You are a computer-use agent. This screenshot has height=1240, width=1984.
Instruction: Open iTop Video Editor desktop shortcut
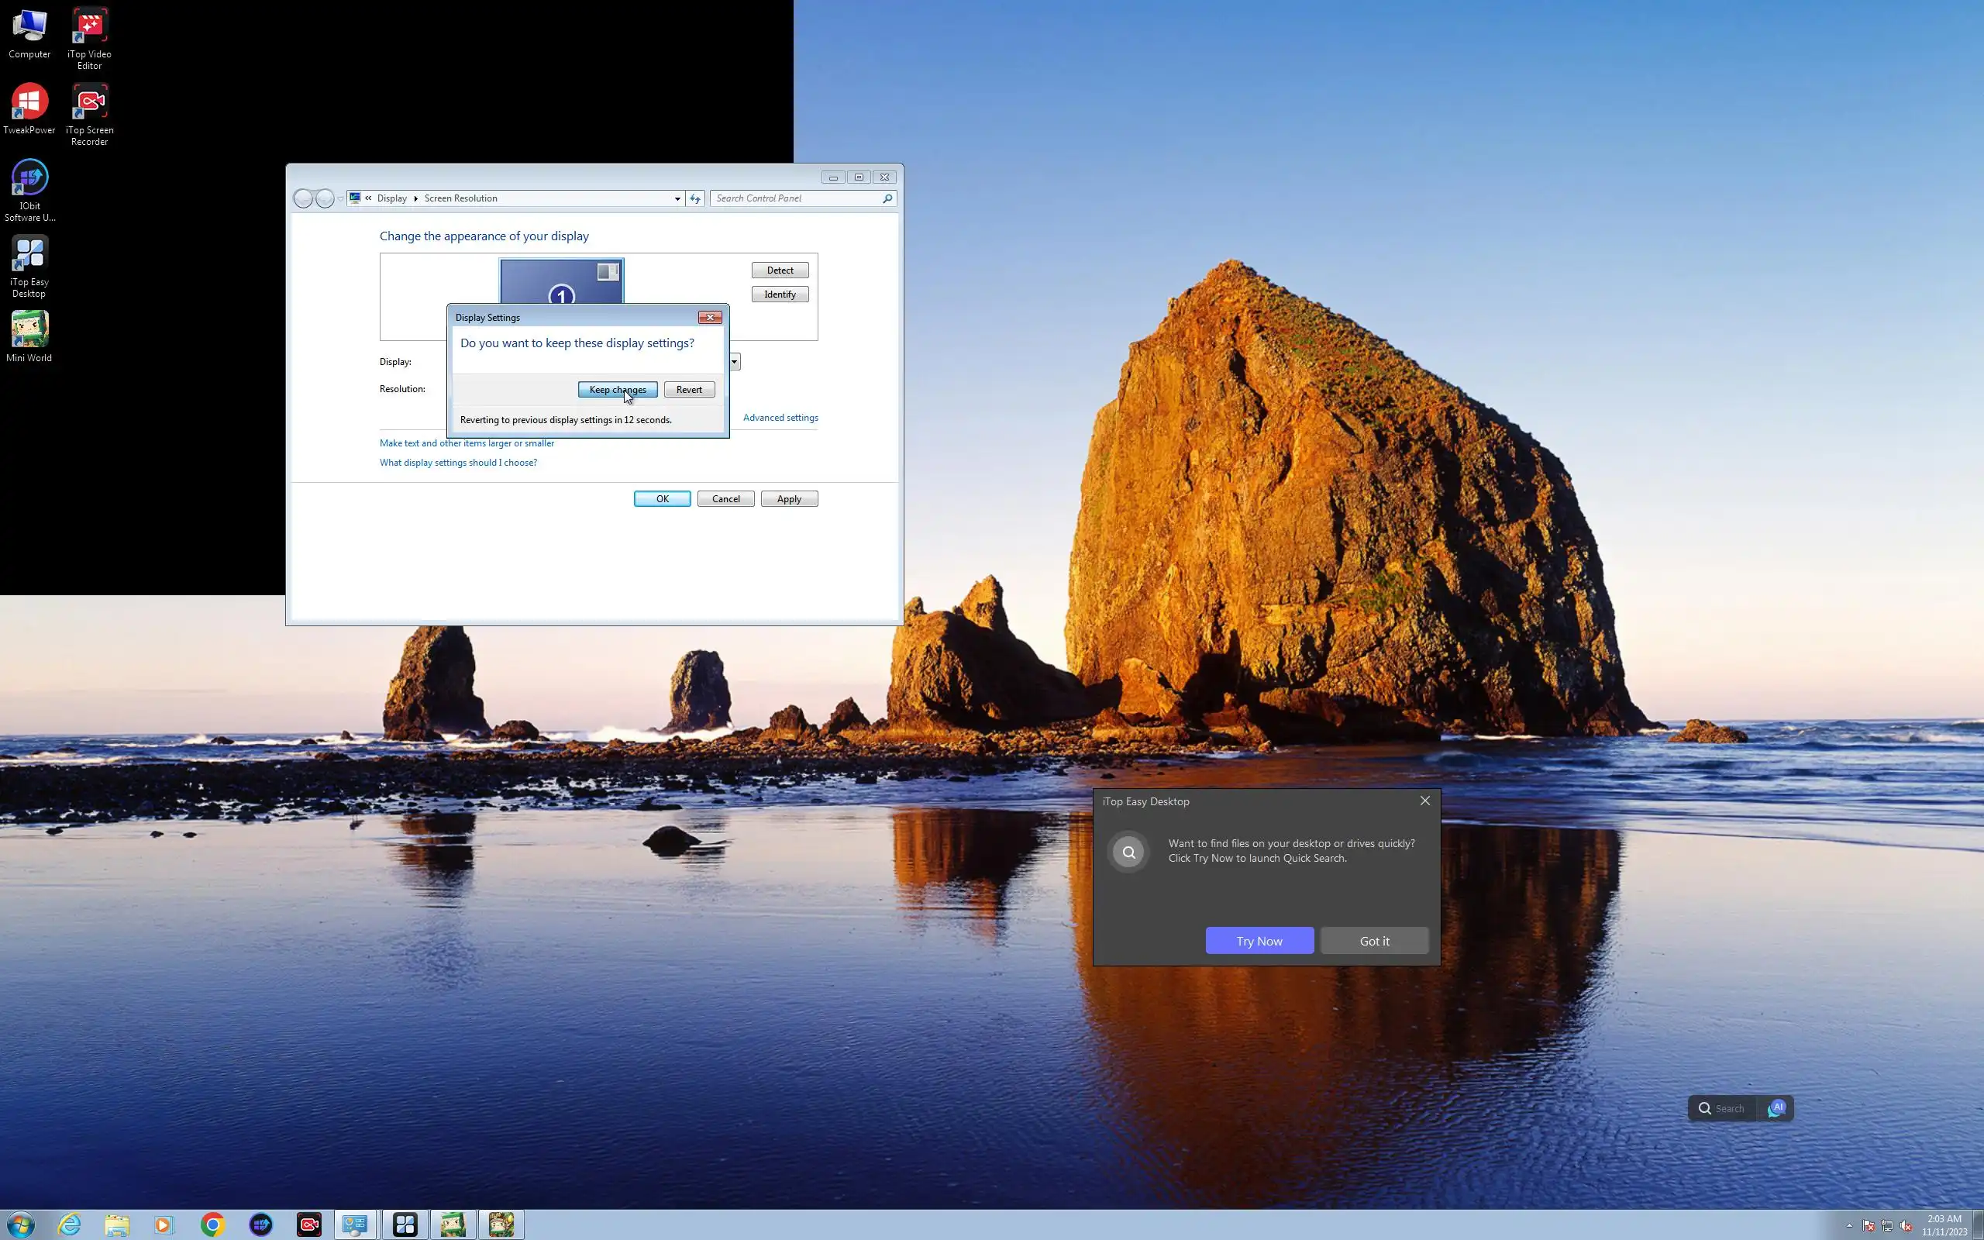[x=89, y=27]
